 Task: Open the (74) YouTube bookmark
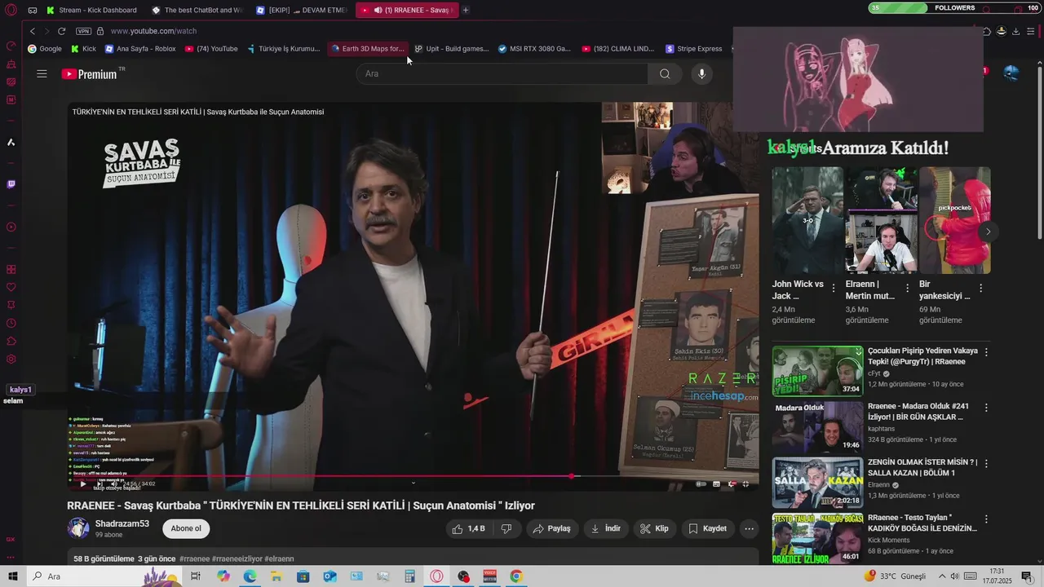(211, 49)
